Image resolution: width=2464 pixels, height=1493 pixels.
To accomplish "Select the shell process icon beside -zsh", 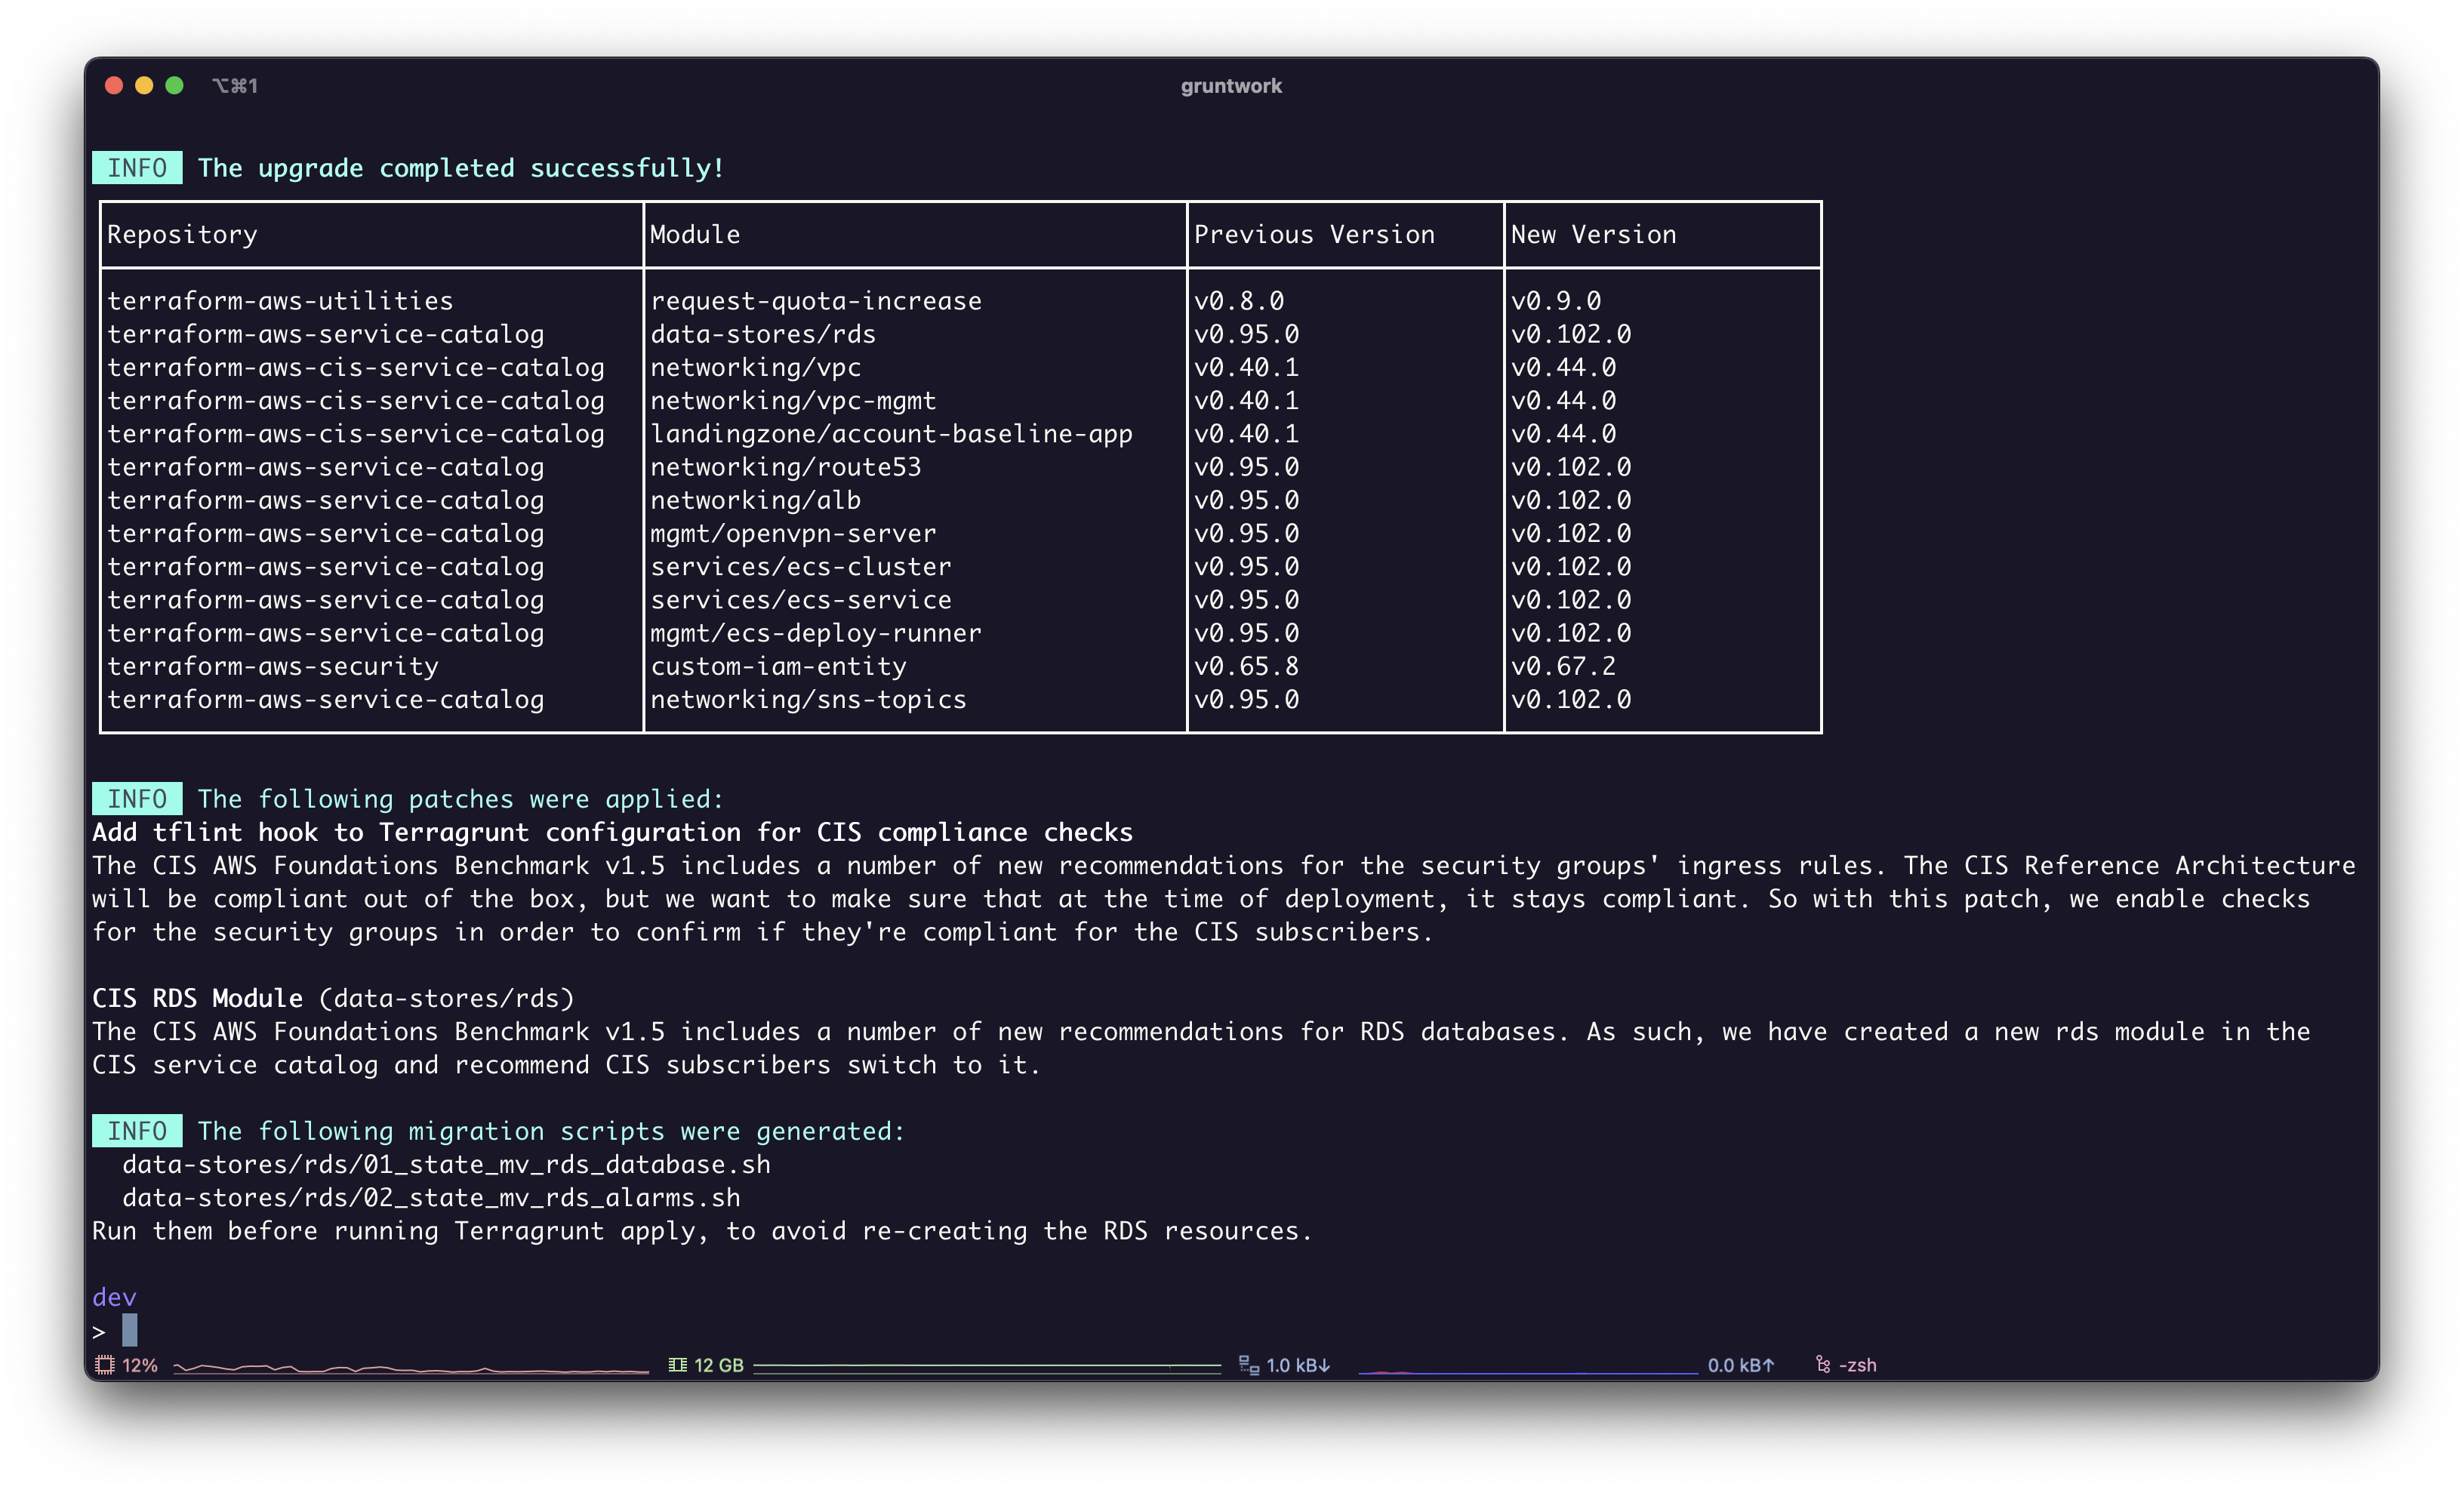I will click(1822, 1365).
